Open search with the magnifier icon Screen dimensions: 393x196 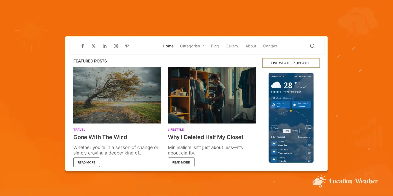coord(312,46)
